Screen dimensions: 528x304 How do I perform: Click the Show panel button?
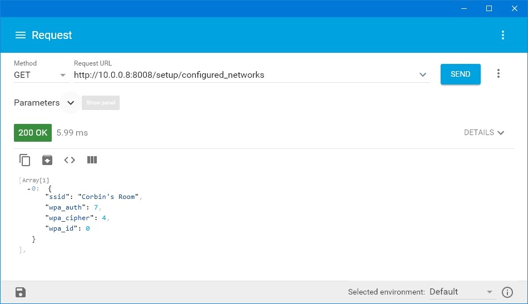(x=101, y=103)
